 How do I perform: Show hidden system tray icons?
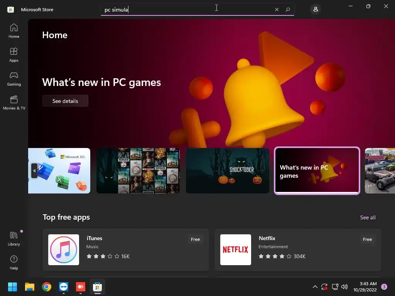(315, 287)
